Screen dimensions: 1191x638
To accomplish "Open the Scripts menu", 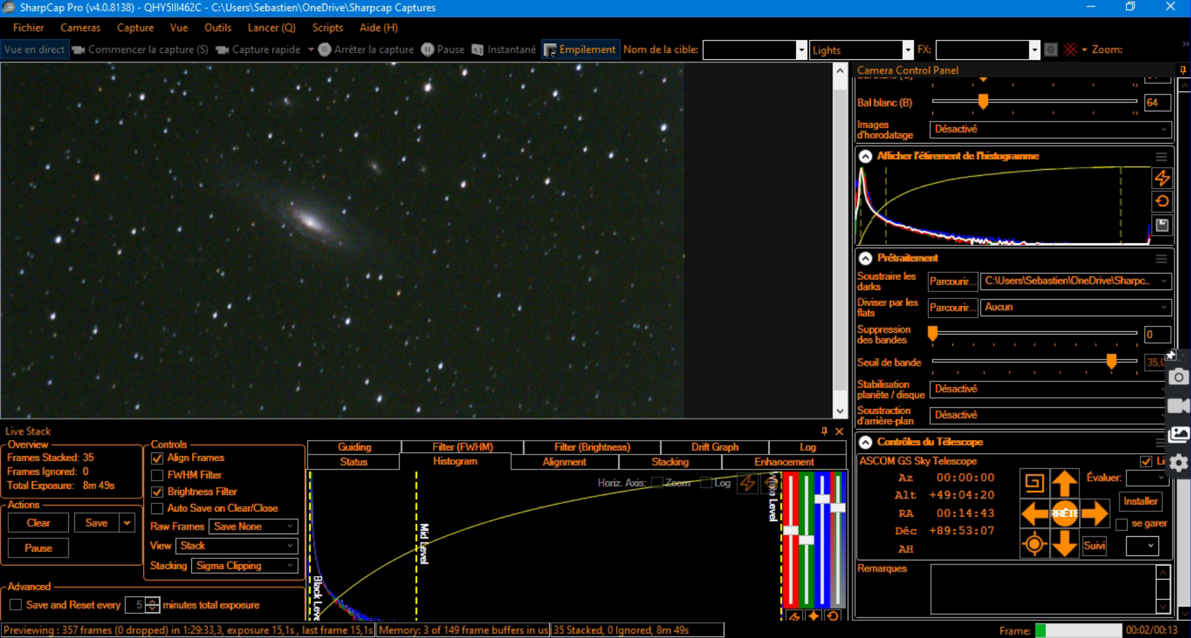I will (328, 27).
